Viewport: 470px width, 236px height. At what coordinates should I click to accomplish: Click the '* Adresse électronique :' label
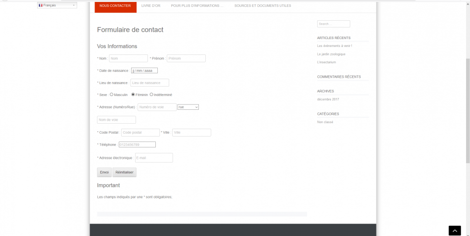point(115,158)
